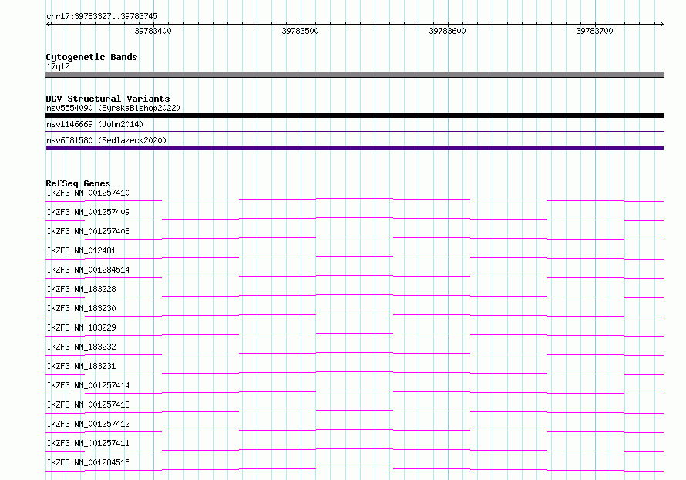Click the gray 17q12 cytogenetic band bar
The image size is (686, 480).
point(355,75)
